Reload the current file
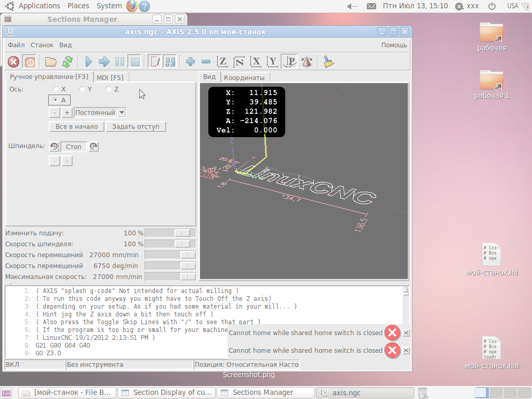This screenshot has width=532, height=399. click(68, 62)
